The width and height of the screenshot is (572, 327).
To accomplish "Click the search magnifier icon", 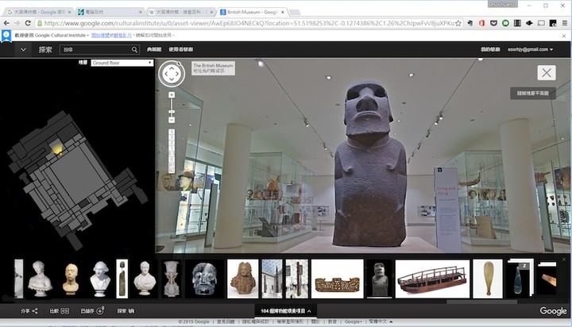I will [x=134, y=50].
